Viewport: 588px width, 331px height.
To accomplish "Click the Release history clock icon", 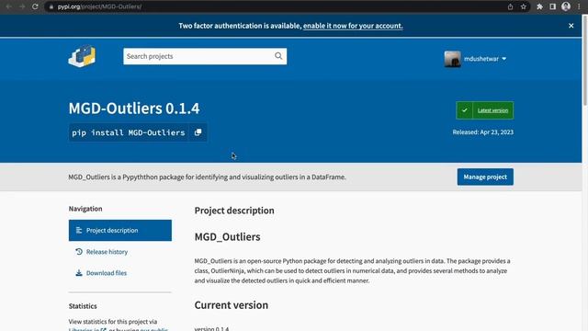I will pyautogui.click(x=79, y=251).
